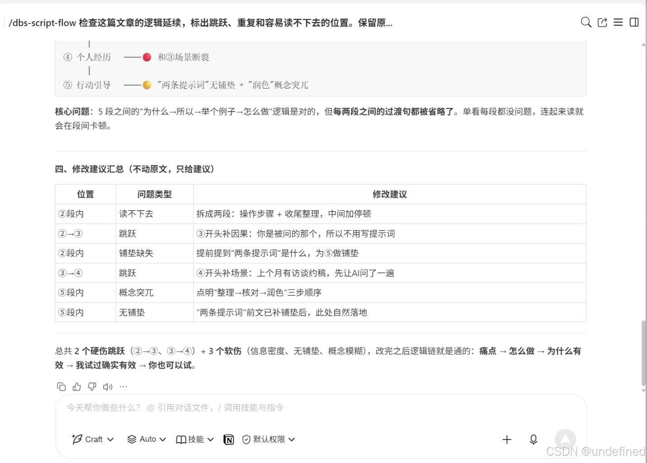Click the 铺垫缺失 table cell
This screenshot has width=647, height=463.
(x=154, y=253)
